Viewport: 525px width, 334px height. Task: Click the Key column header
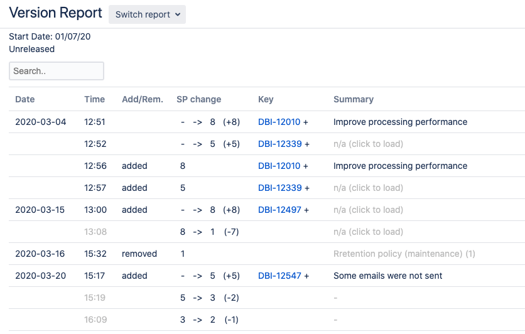pyautogui.click(x=266, y=99)
